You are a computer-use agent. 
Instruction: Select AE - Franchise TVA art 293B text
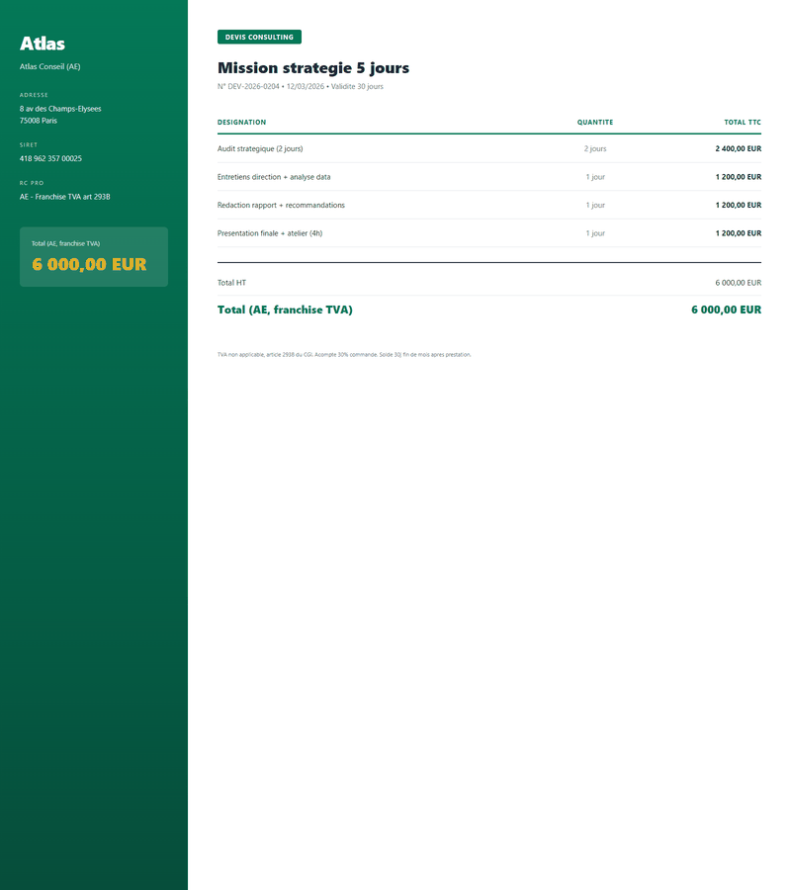(65, 197)
